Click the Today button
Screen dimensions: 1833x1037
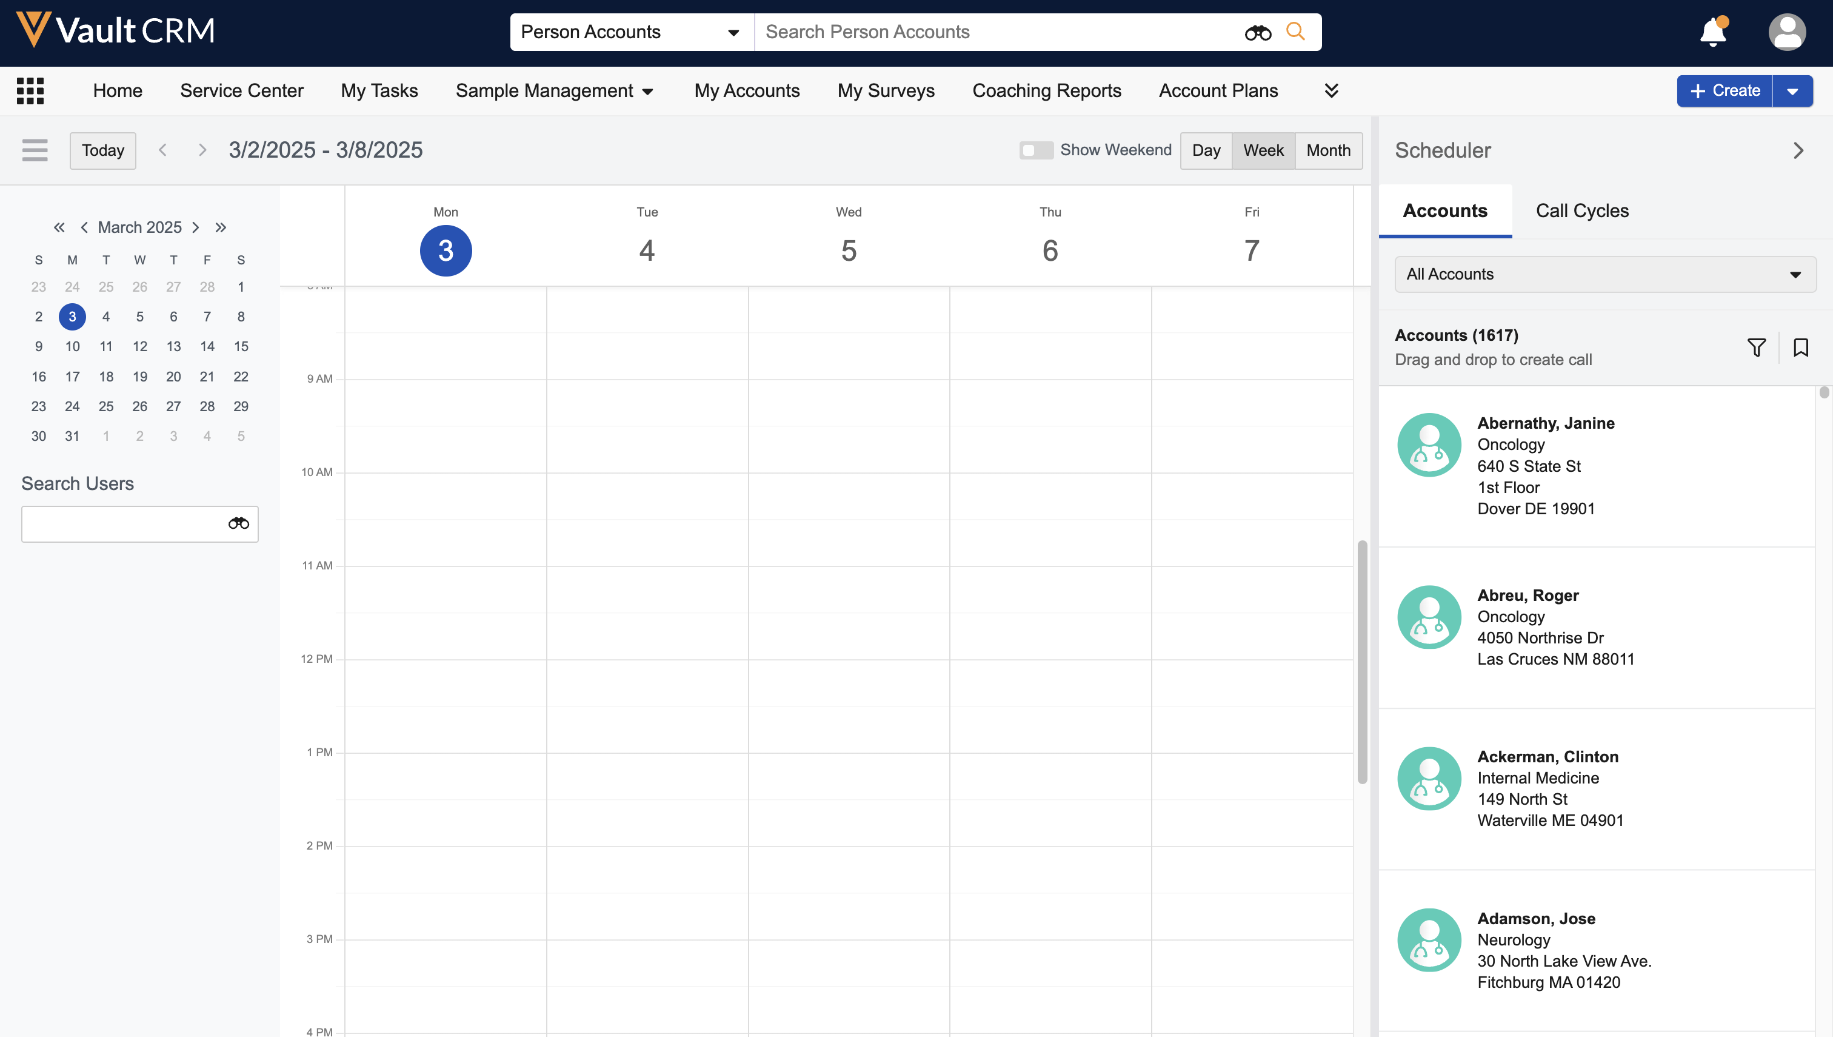pos(102,150)
